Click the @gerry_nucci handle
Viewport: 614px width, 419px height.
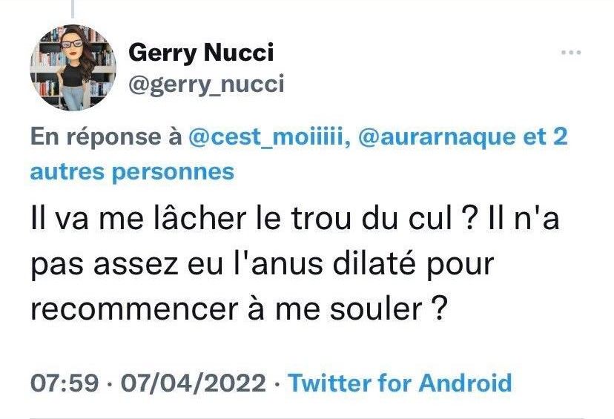coord(206,85)
